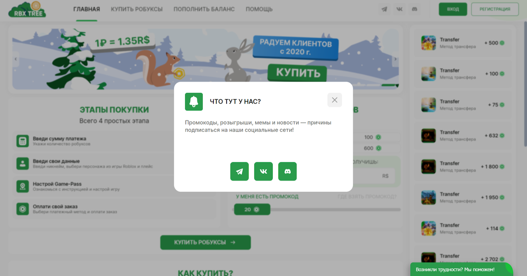
Task: Open Telegram link in the popup
Action: [x=239, y=171]
